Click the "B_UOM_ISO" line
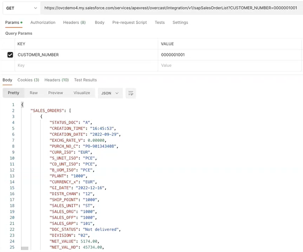Screen dimensions: 303x252 click(72, 170)
